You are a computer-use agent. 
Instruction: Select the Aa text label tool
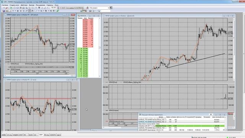41,11
